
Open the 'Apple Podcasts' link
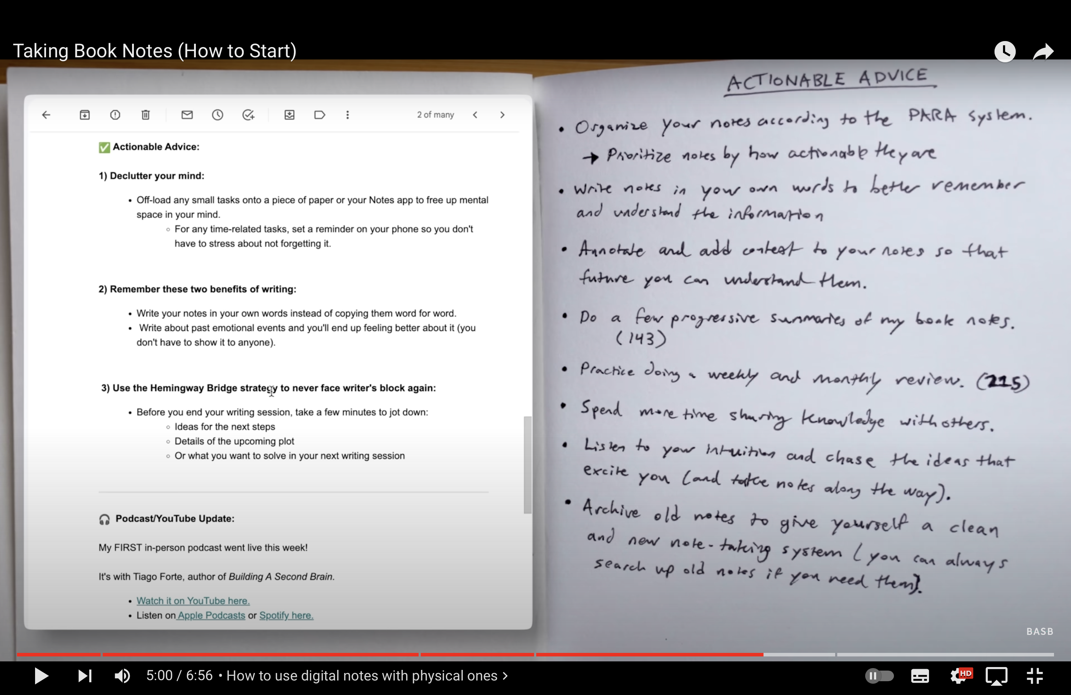(x=211, y=615)
